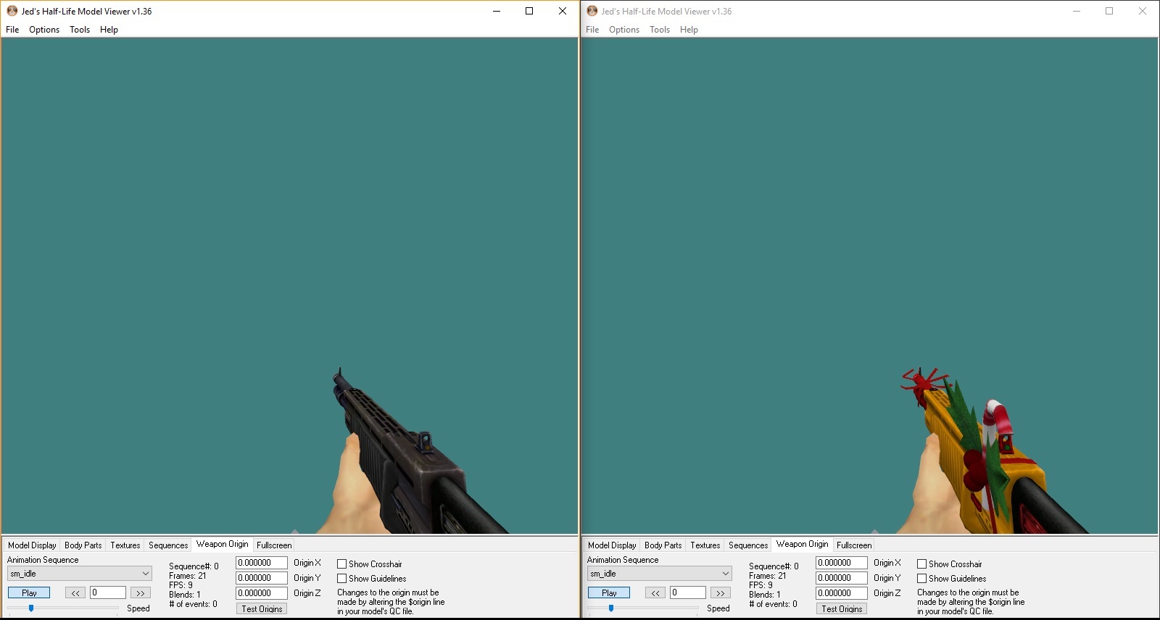1160x620 pixels.
Task: Open the Options menu in right window
Action: (624, 30)
